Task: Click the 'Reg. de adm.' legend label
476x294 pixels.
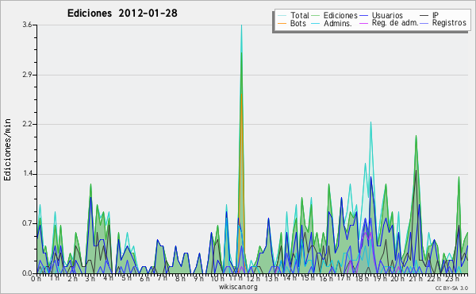Action: pyautogui.click(x=395, y=23)
